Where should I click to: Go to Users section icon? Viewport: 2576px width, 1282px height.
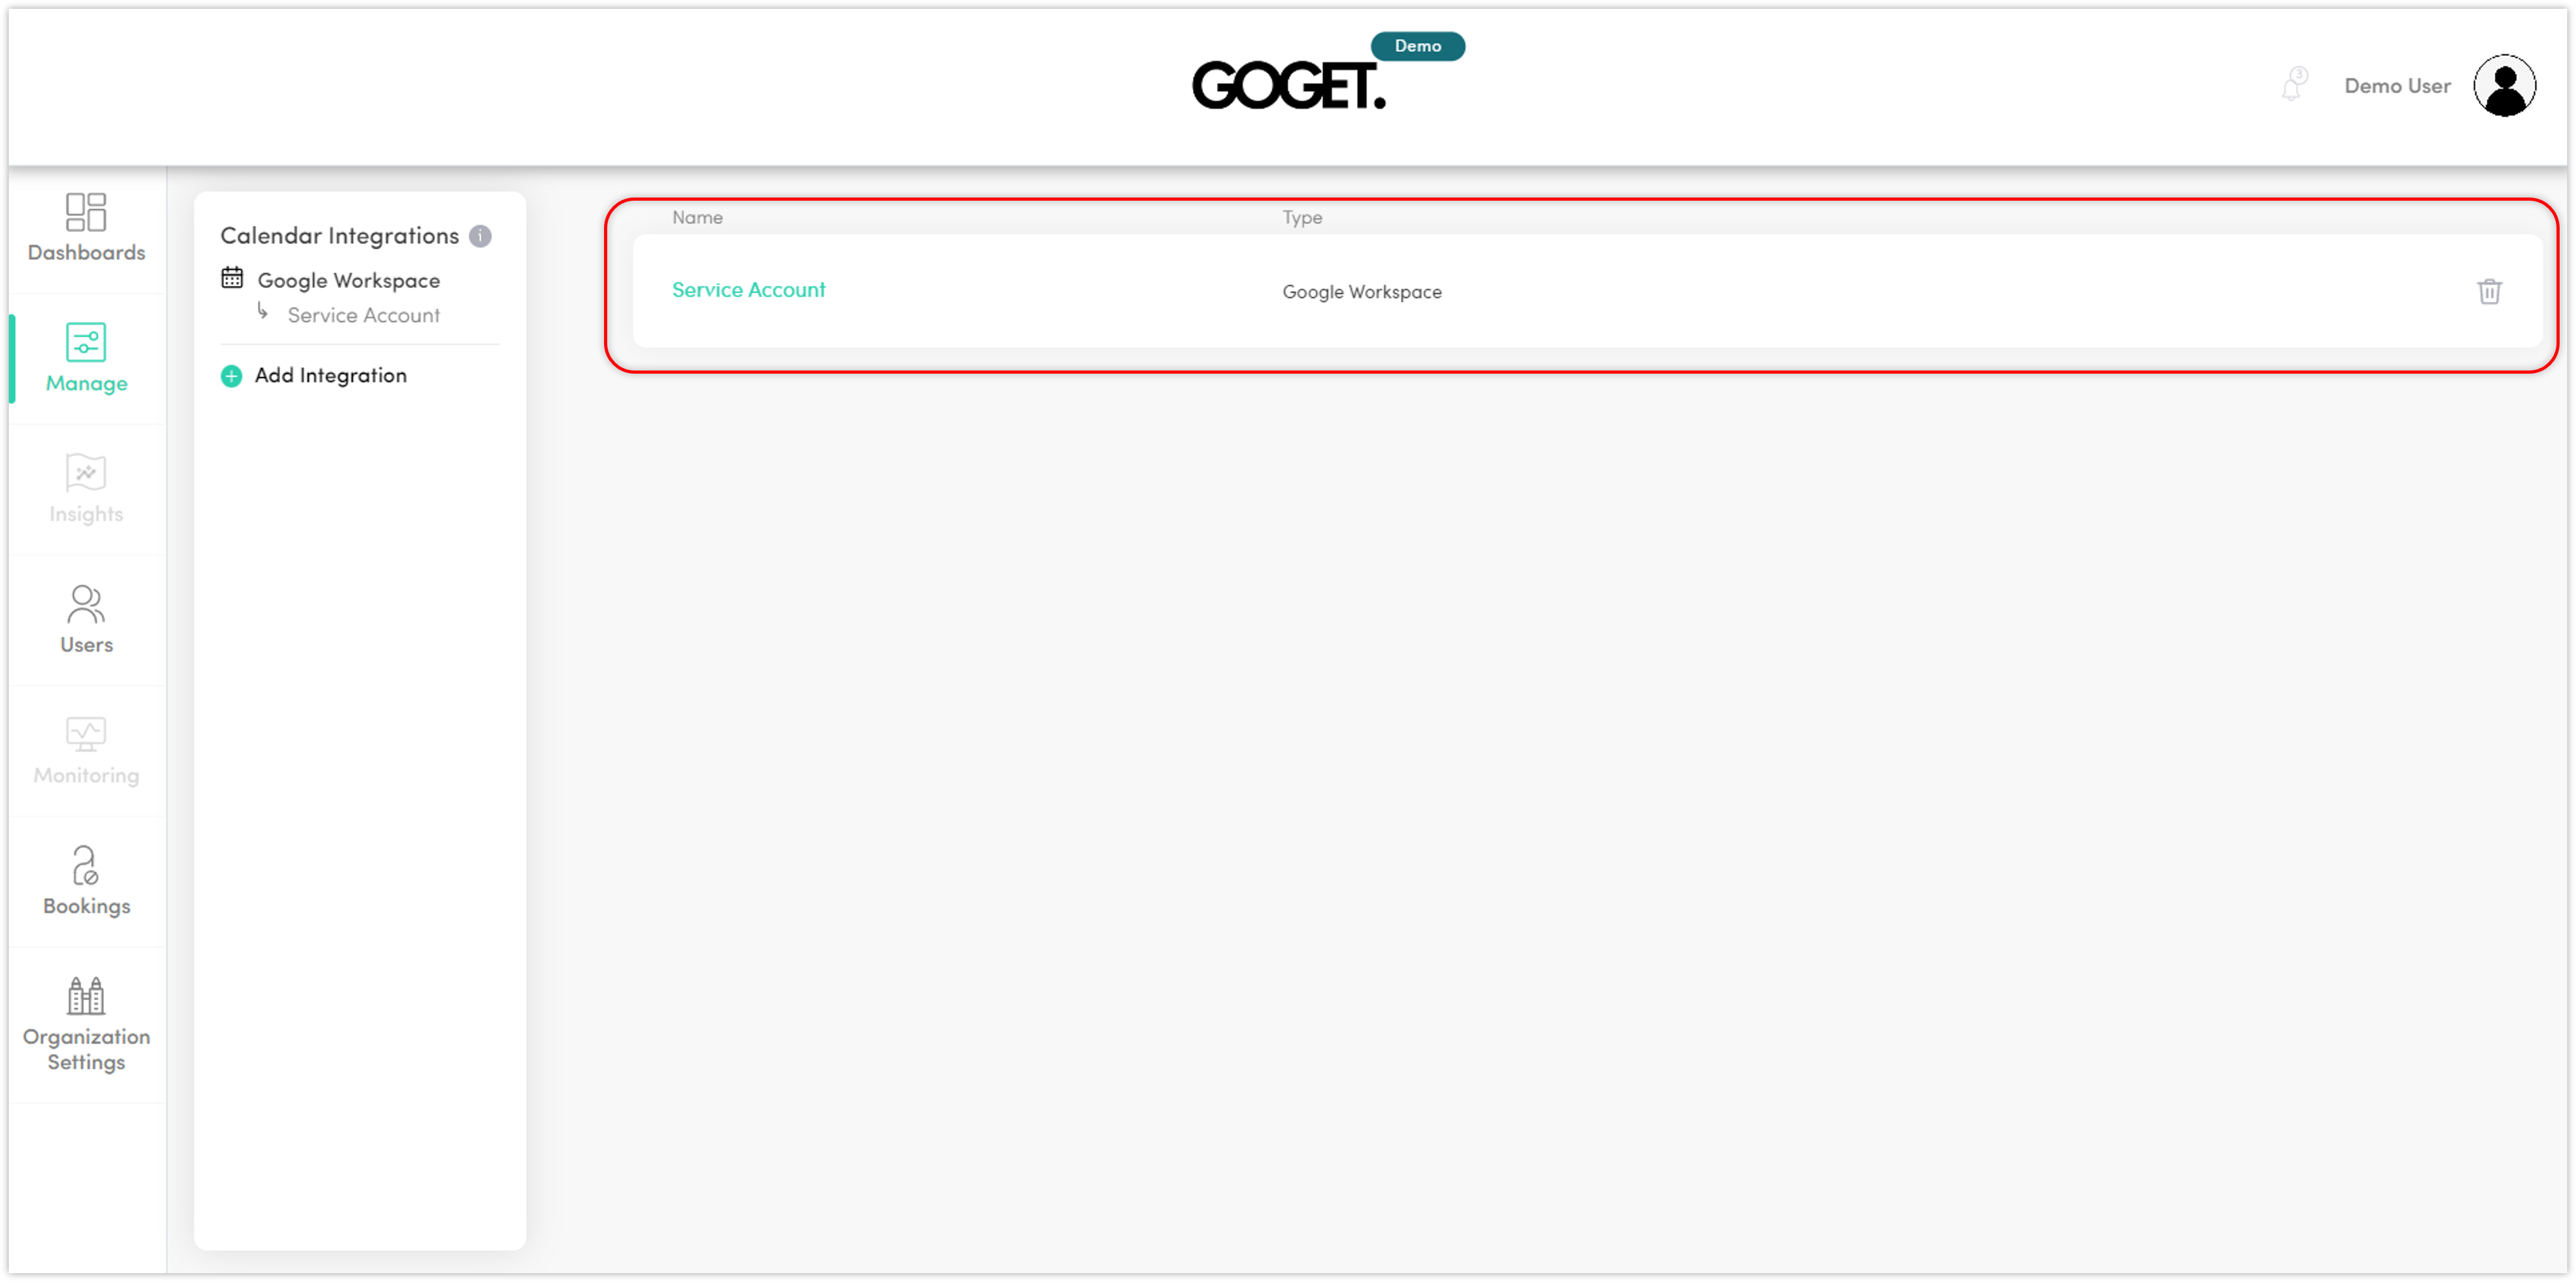86,603
